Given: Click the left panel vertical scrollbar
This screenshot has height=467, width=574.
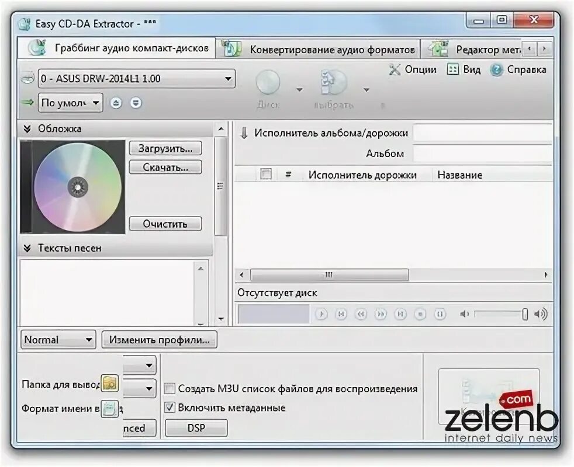Looking at the screenshot, I should click(x=221, y=186).
